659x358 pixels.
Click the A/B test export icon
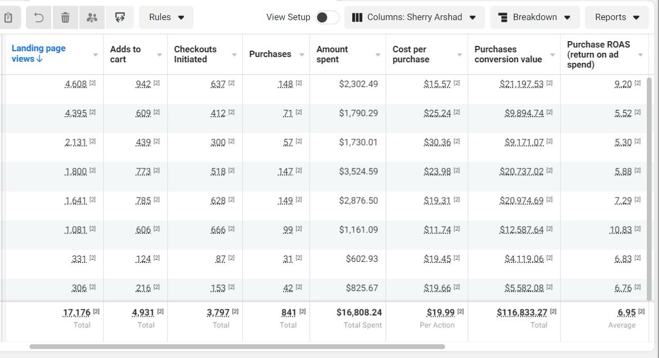click(120, 17)
